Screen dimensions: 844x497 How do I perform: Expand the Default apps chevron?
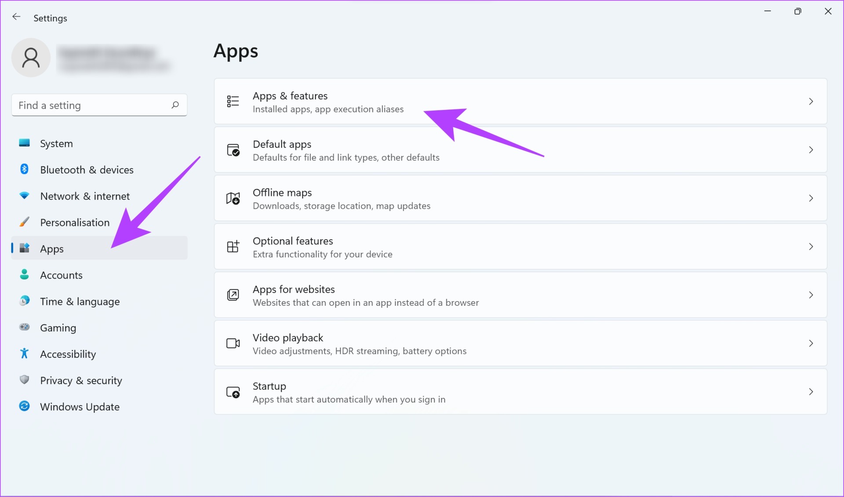811,150
